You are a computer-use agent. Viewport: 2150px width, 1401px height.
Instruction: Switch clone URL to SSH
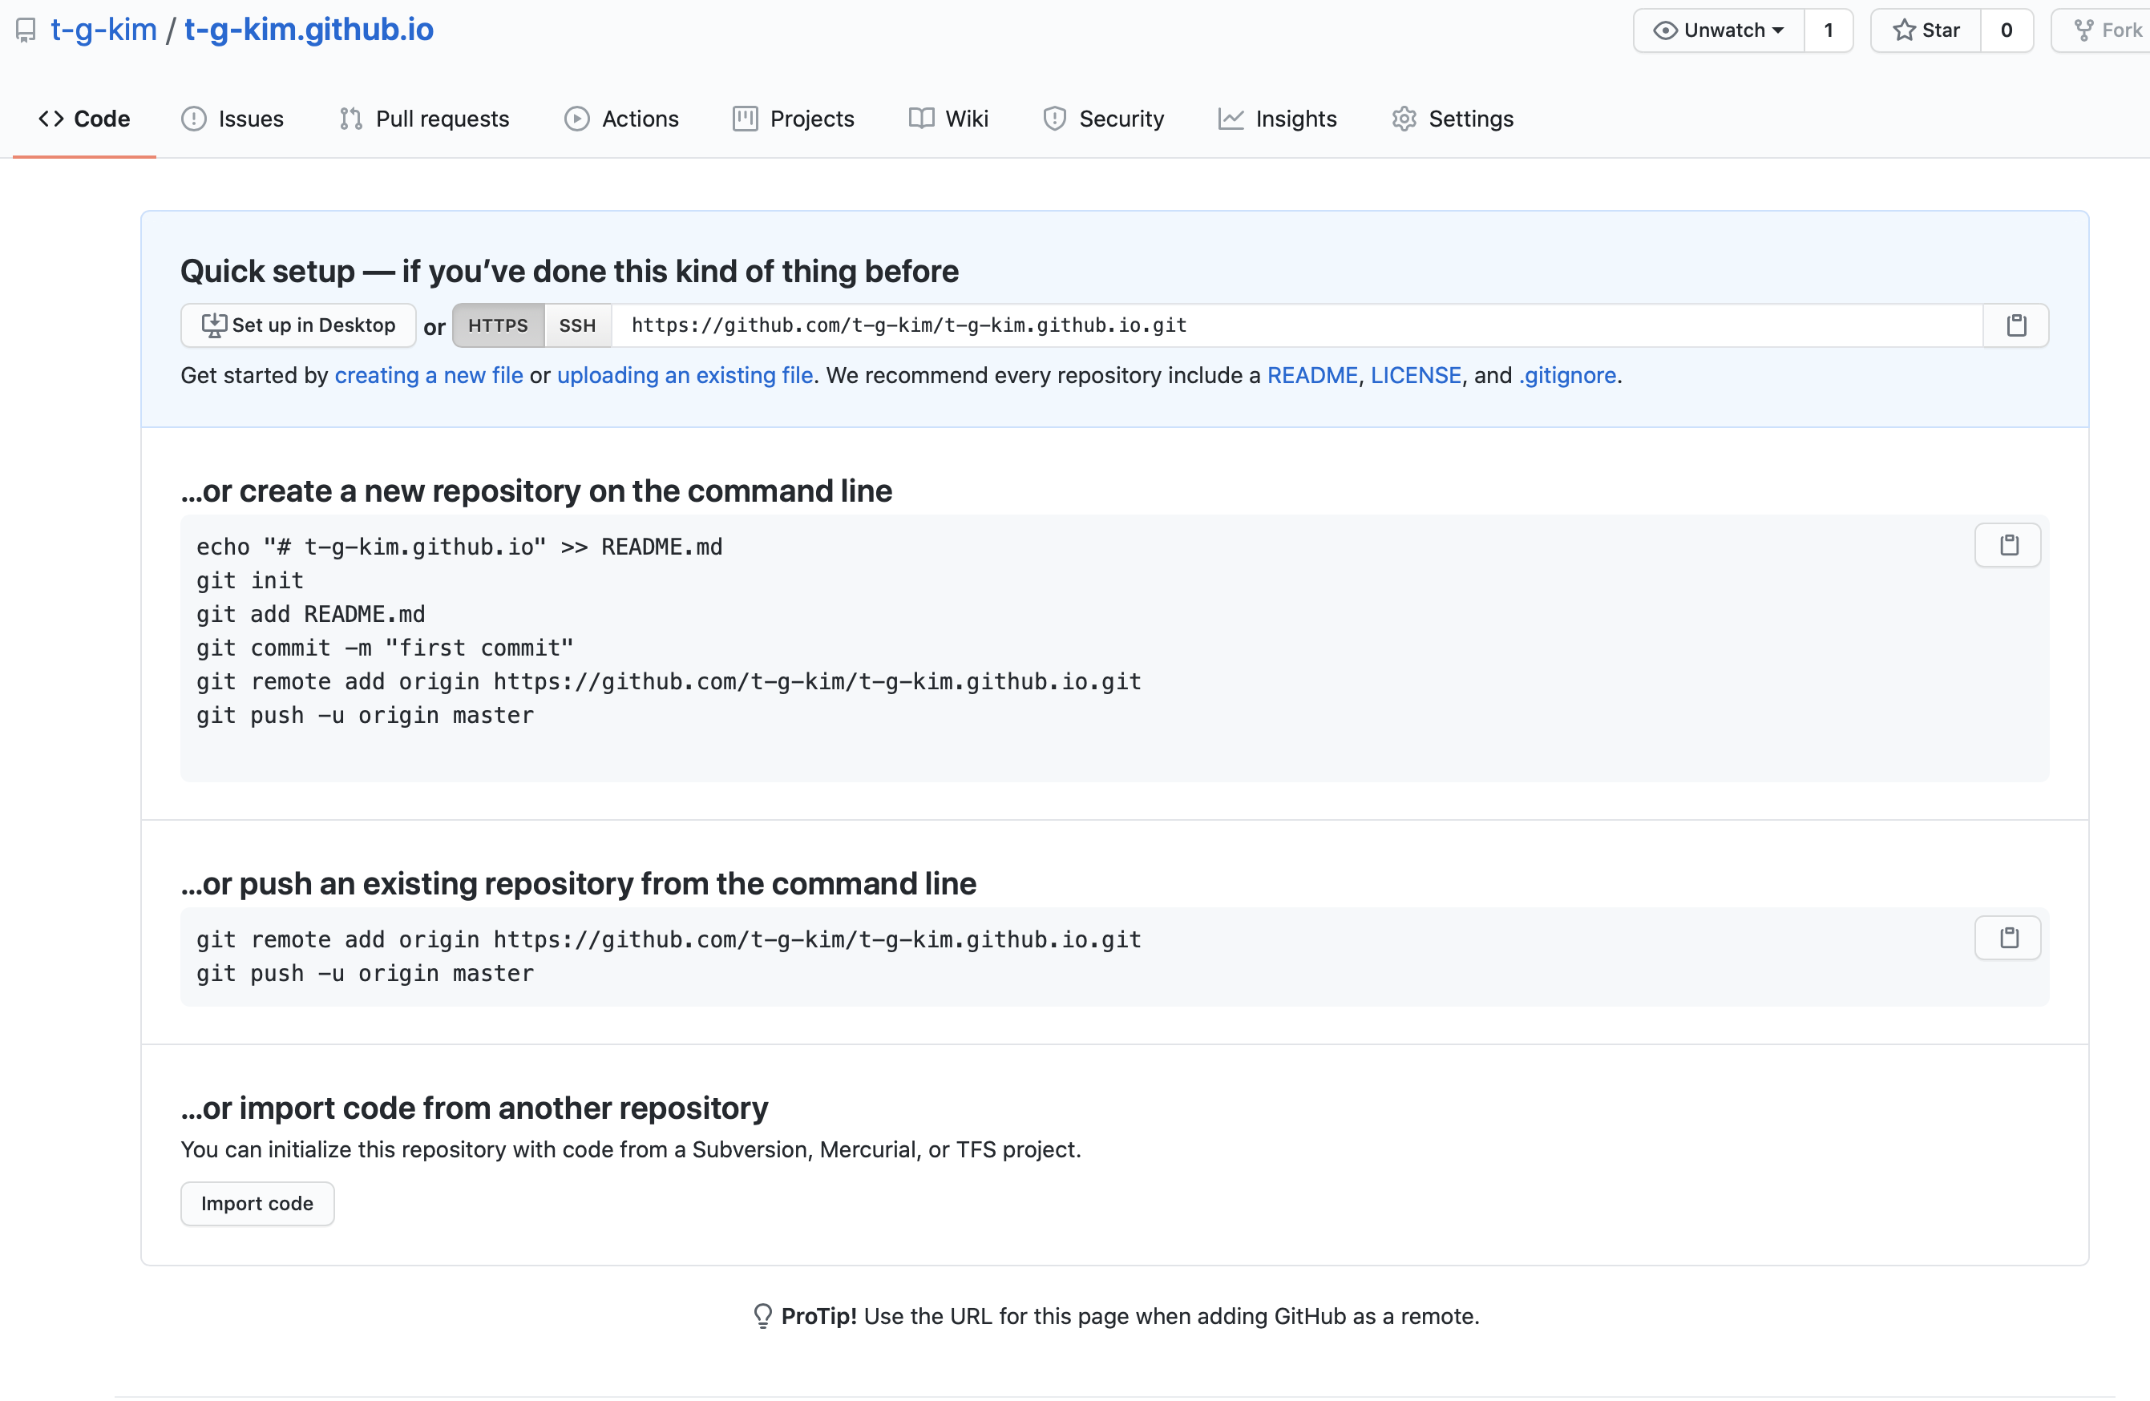pos(577,325)
